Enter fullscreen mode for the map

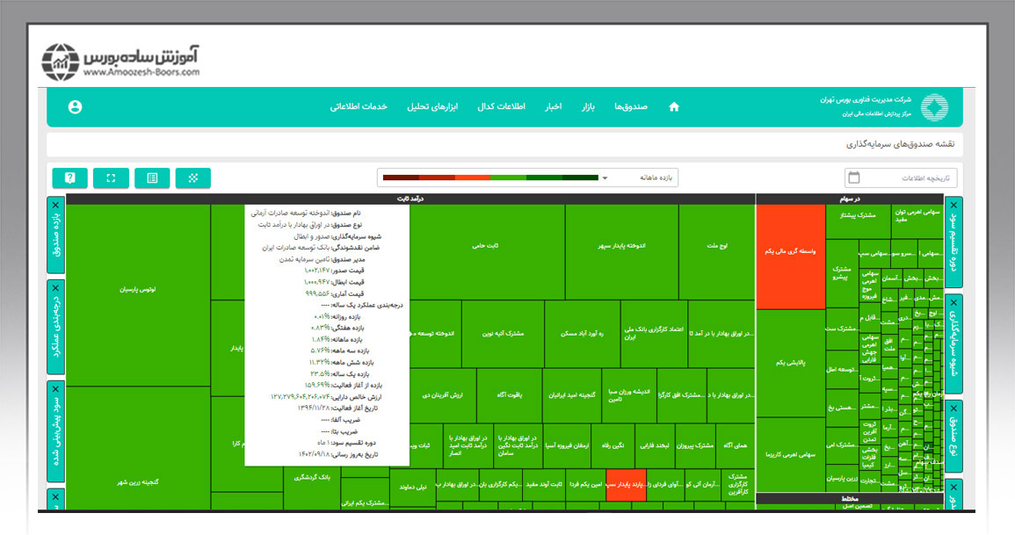(x=111, y=178)
